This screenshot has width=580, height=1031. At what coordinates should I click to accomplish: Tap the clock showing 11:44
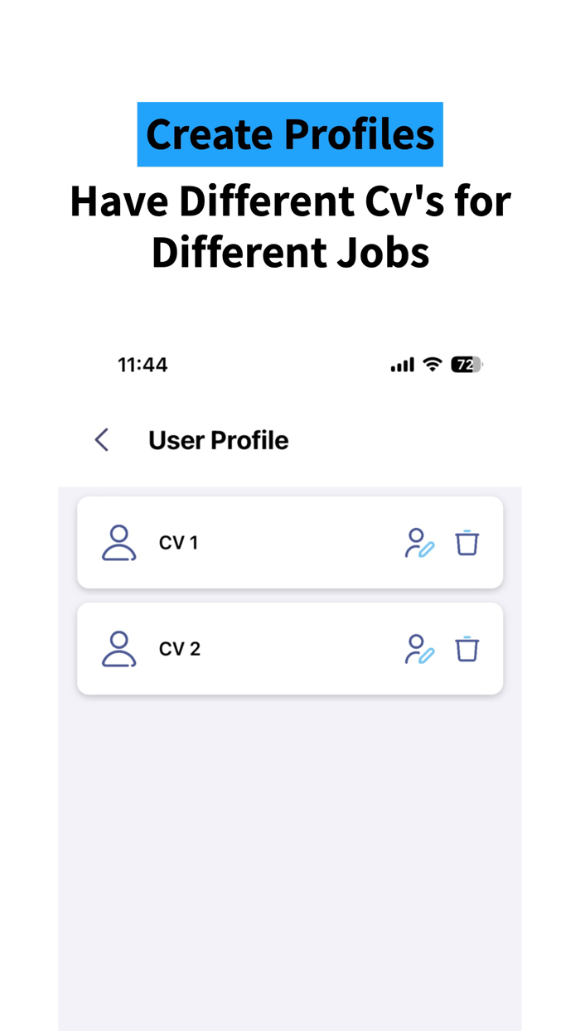pos(142,364)
